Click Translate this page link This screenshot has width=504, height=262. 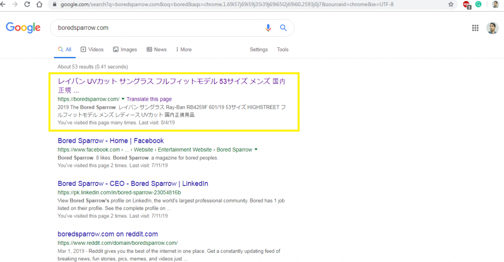click(149, 99)
